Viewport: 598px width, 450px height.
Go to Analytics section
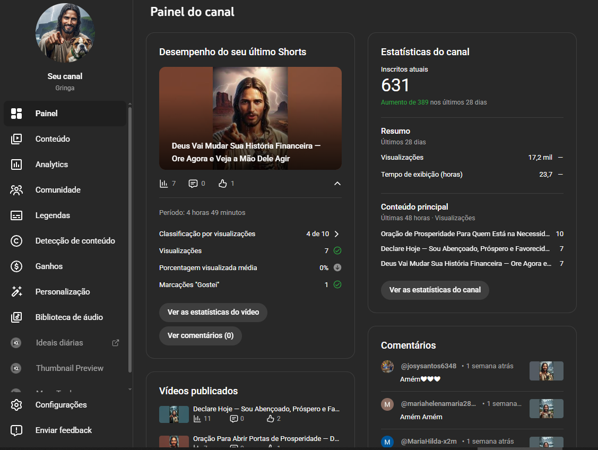(x=65, y=165)
